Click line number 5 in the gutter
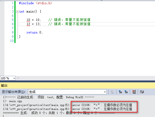 [13, 20]
